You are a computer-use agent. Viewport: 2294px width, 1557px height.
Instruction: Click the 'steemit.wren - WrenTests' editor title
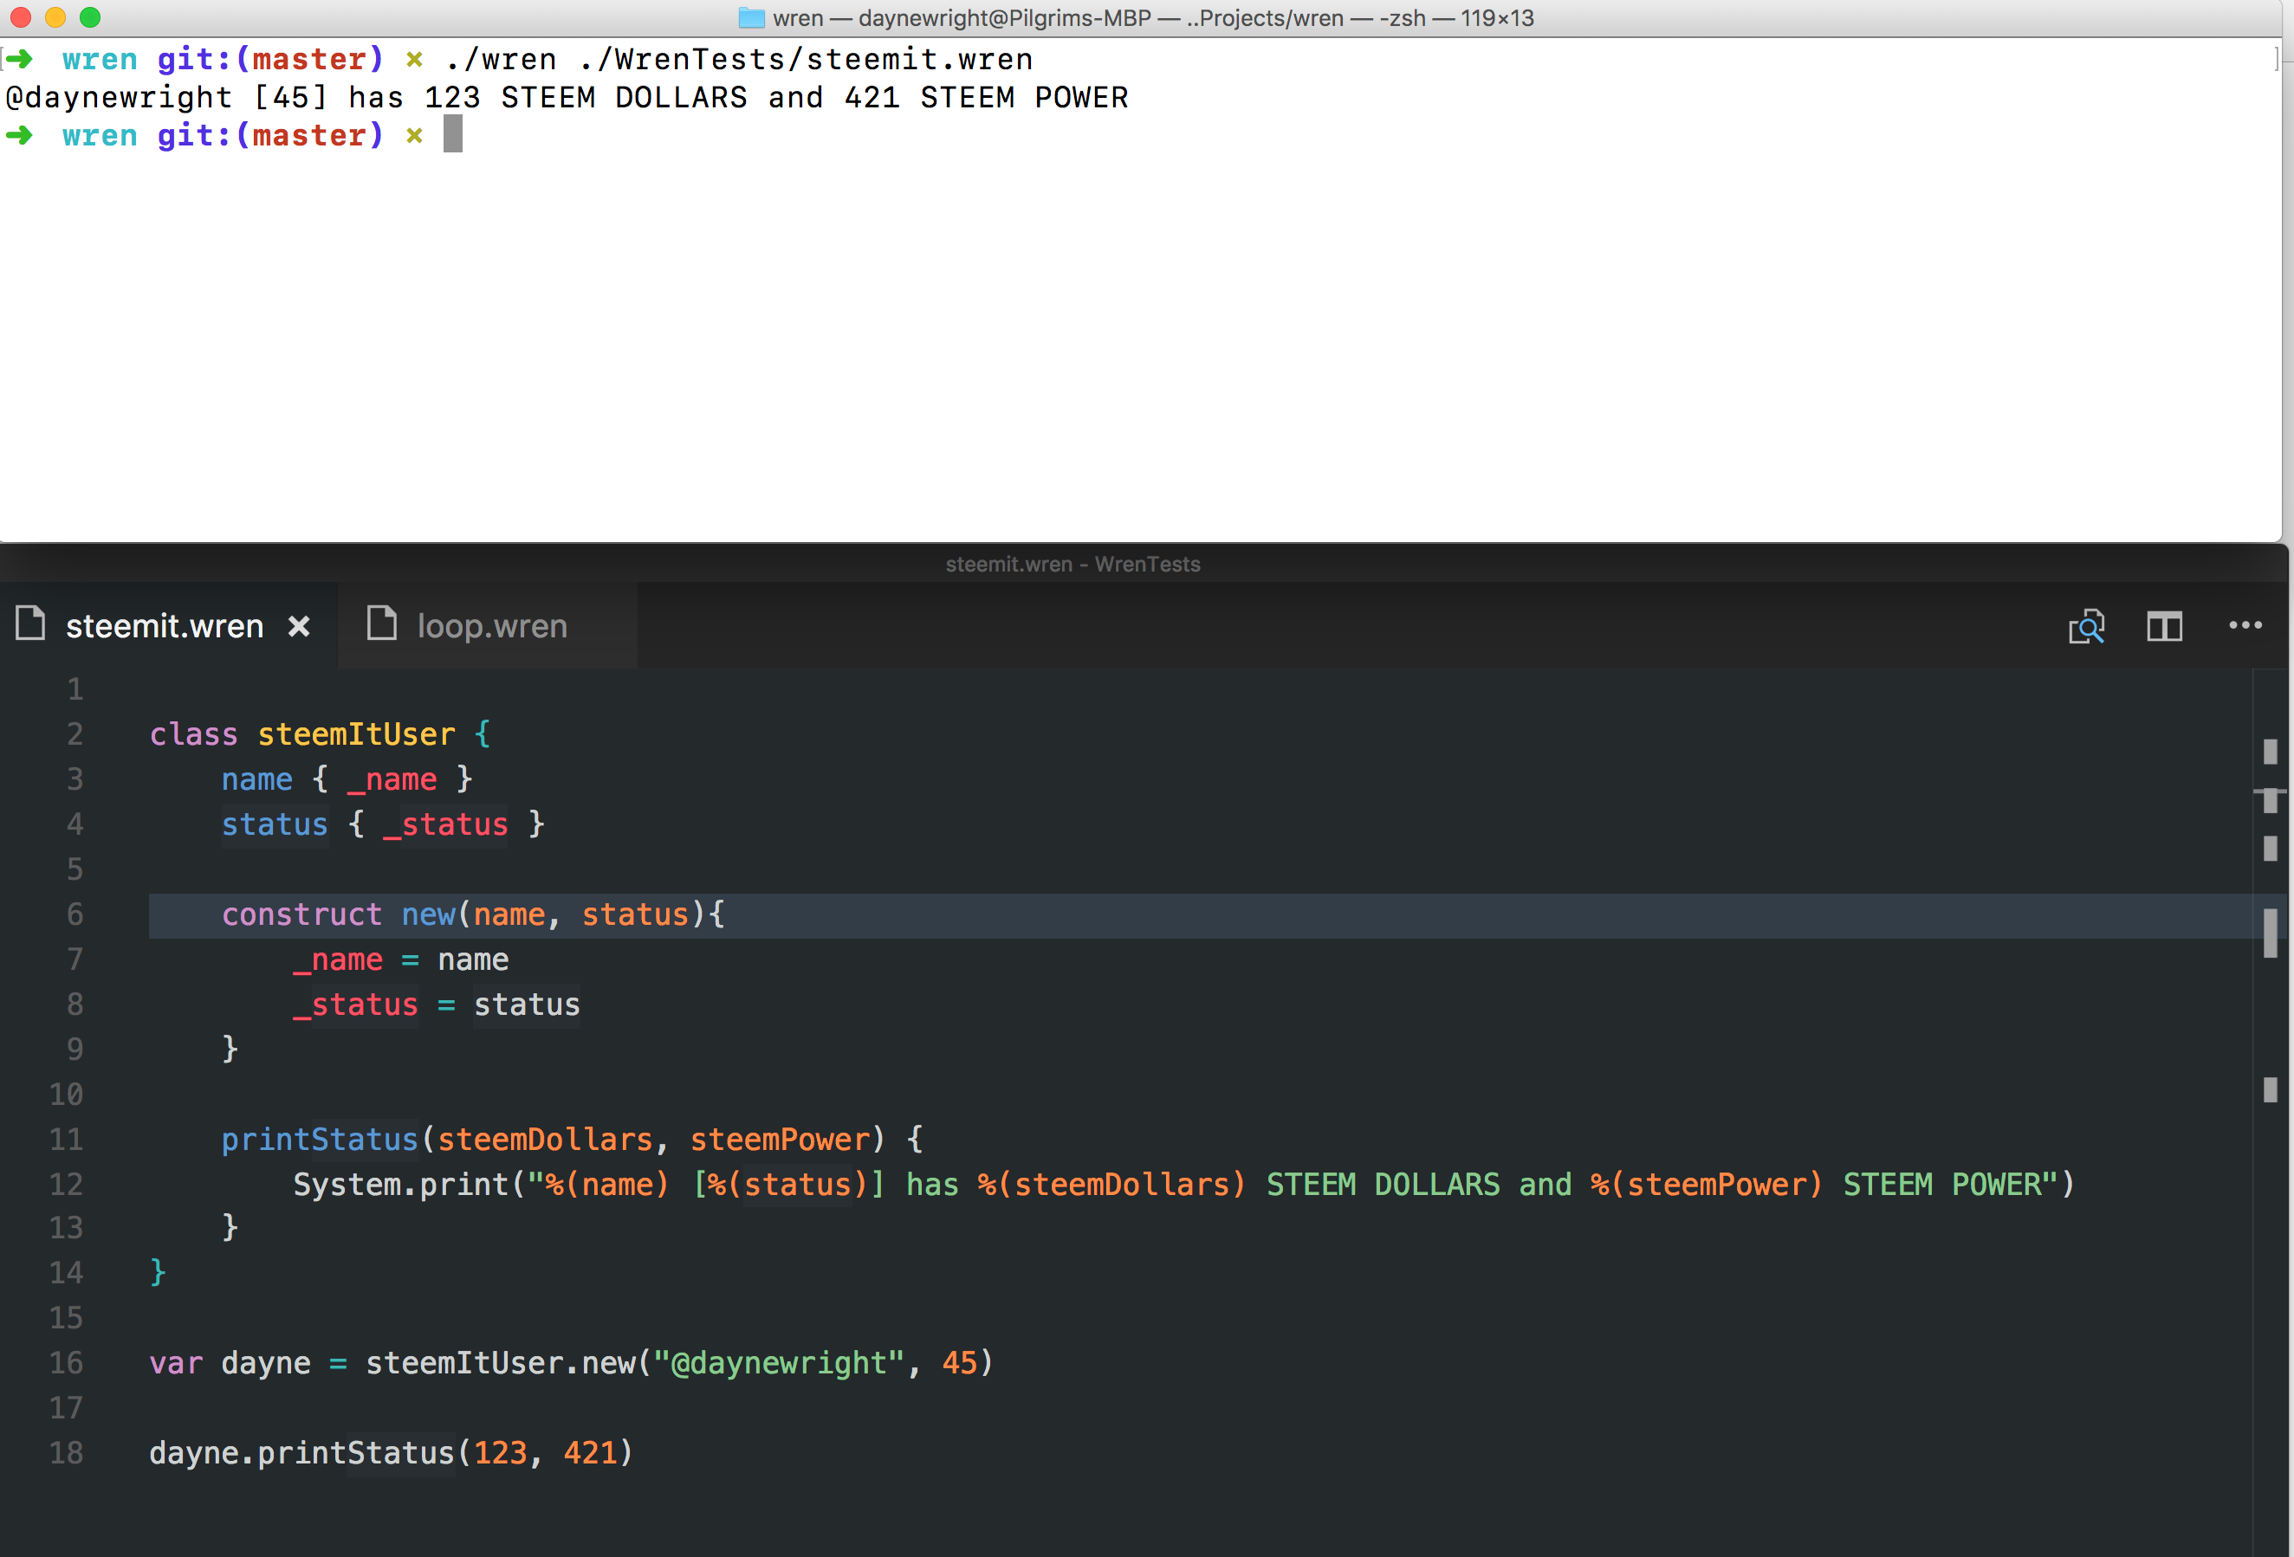pos(1073,565)
